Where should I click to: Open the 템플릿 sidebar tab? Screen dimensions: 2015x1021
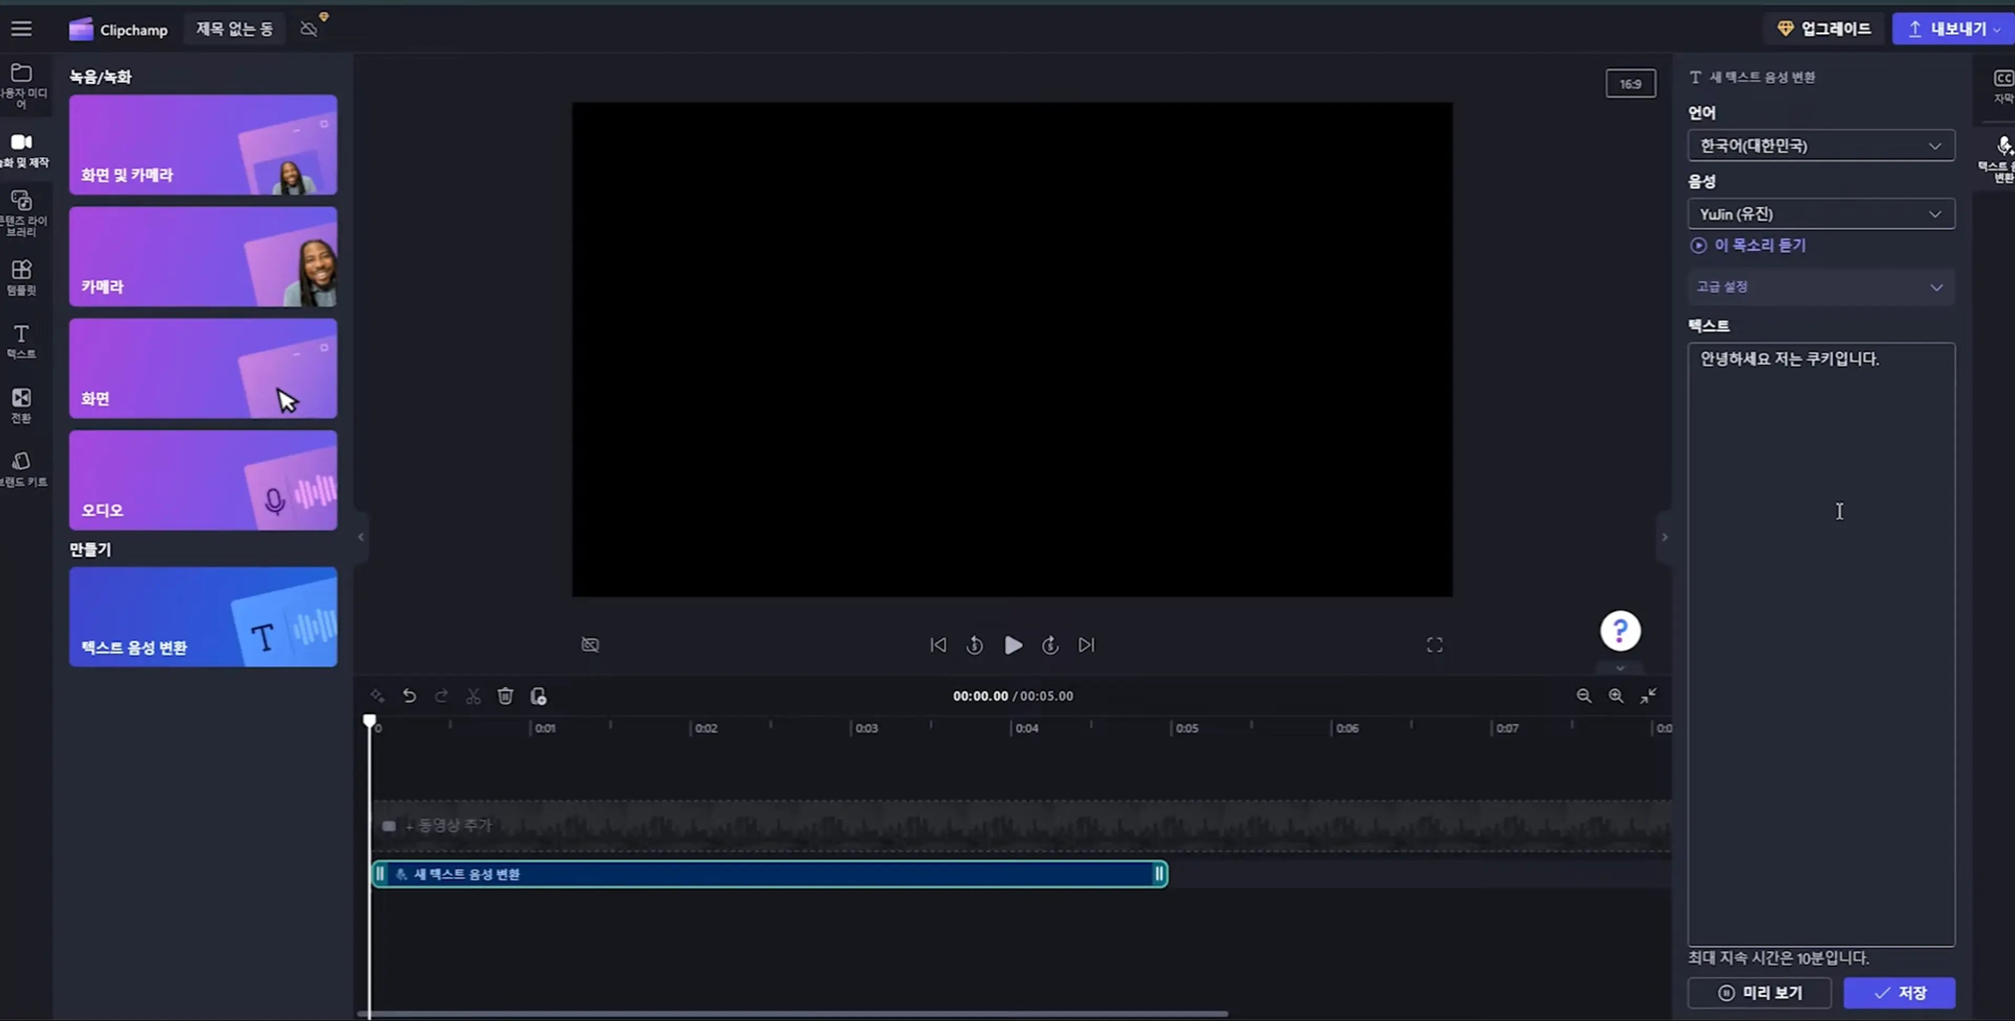click(22, 277)
